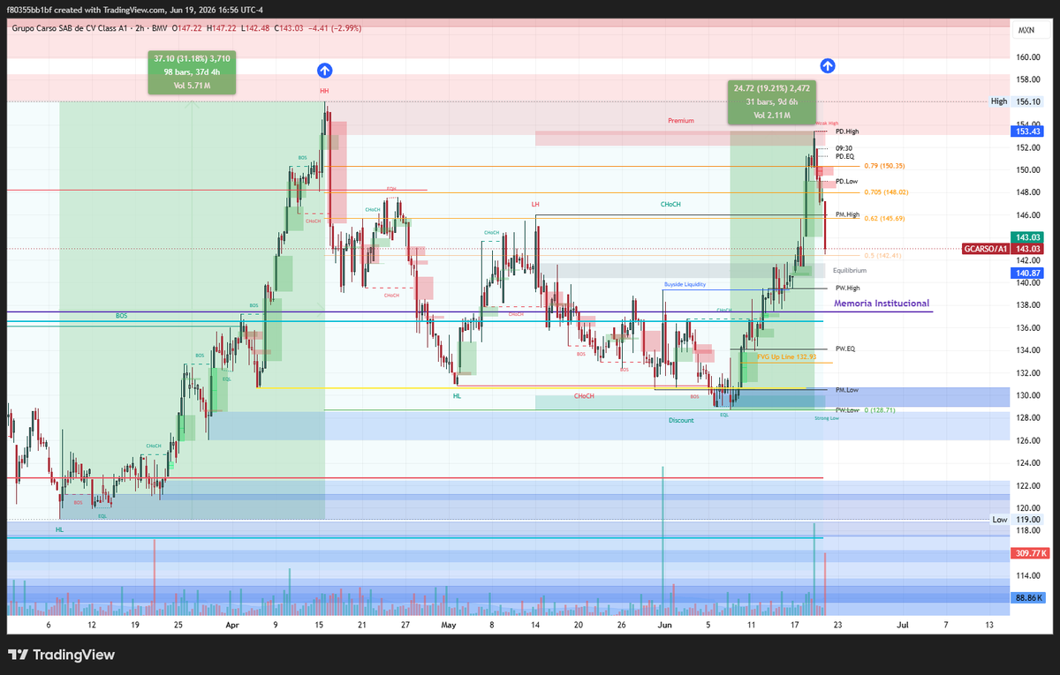Click the Weak High label
Image resolution: width=1060 pixels, height=675 pixels.
pyautogui.click(x=827, y=124)
